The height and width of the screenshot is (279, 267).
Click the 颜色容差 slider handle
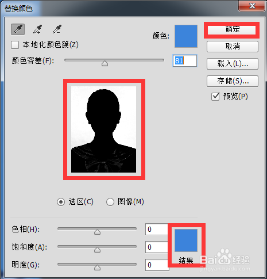pyautogui.click(x=105, y=63)
